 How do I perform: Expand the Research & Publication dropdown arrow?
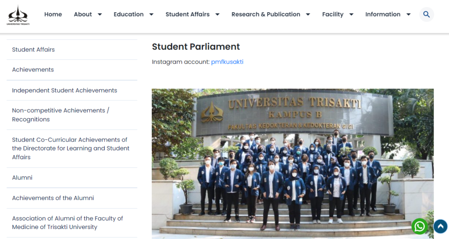point(308,14)
